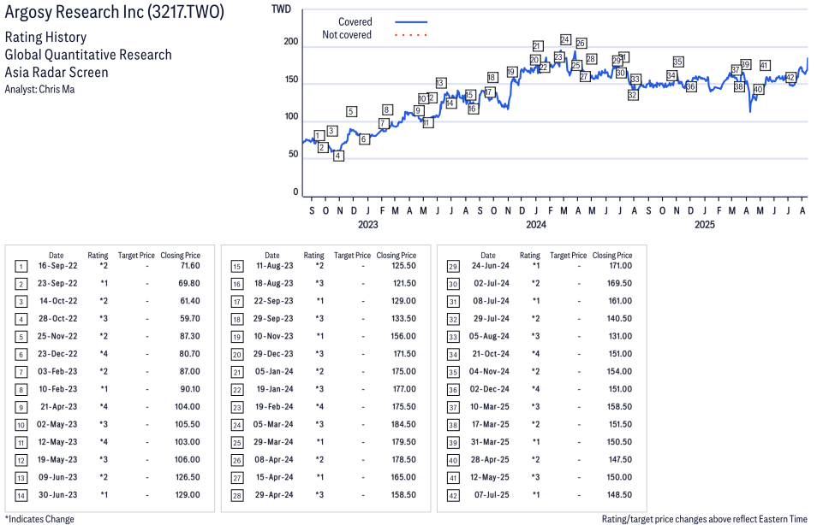The width and height of the screenshot is (817, 525).
Task: Click the closing price 177.00 cell
Action: coord(404,389)
